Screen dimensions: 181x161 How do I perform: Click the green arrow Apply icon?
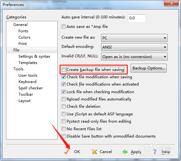tap(125, 152)
